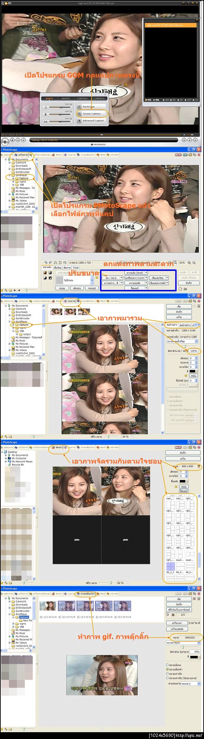Open Advanced Capture in GOM control panel

(91, 121)
